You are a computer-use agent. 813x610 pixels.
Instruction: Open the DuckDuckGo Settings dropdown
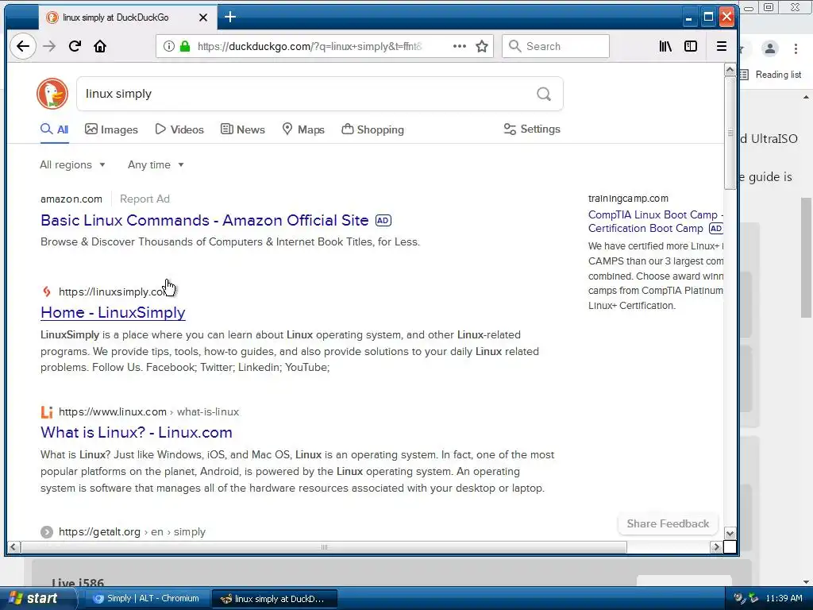pos(532,129)
